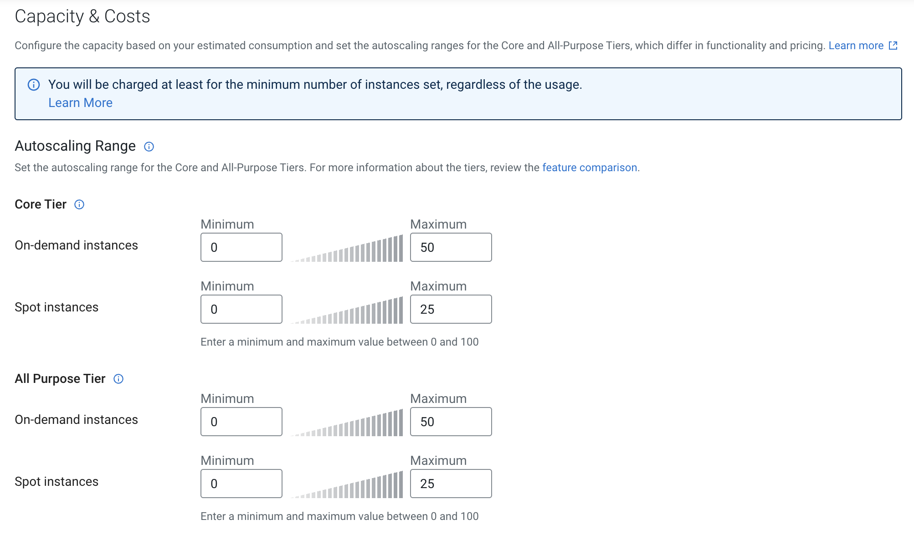Click Core Tier spot instances Minimum field

[241, 309]
